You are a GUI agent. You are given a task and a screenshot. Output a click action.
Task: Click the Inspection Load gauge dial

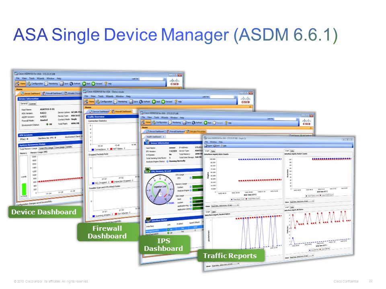(160, 190)
